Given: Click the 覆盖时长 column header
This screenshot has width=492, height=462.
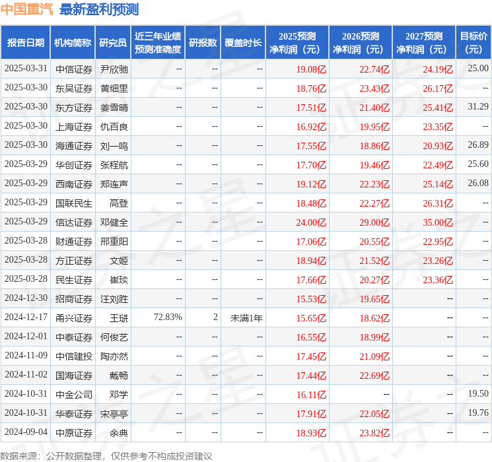Looking at the screenshot, I should point(243,43).
